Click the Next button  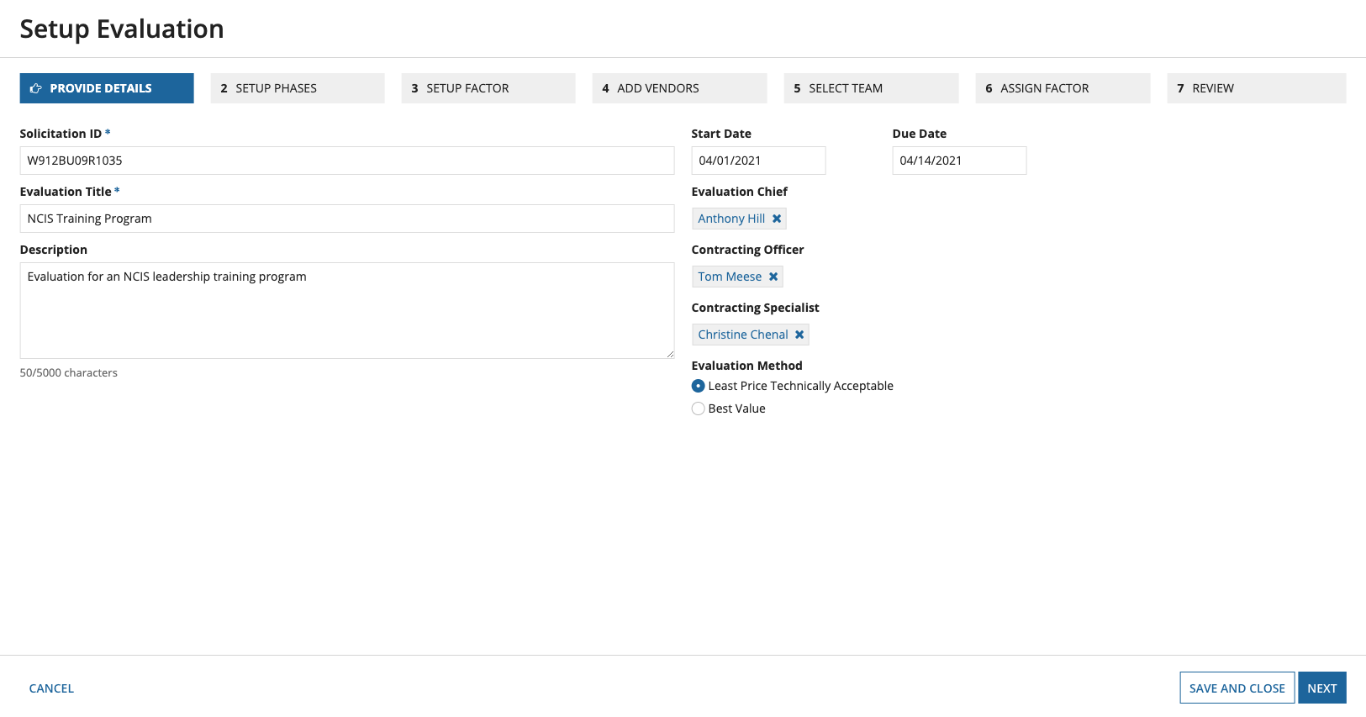[x=1322, y=688]
